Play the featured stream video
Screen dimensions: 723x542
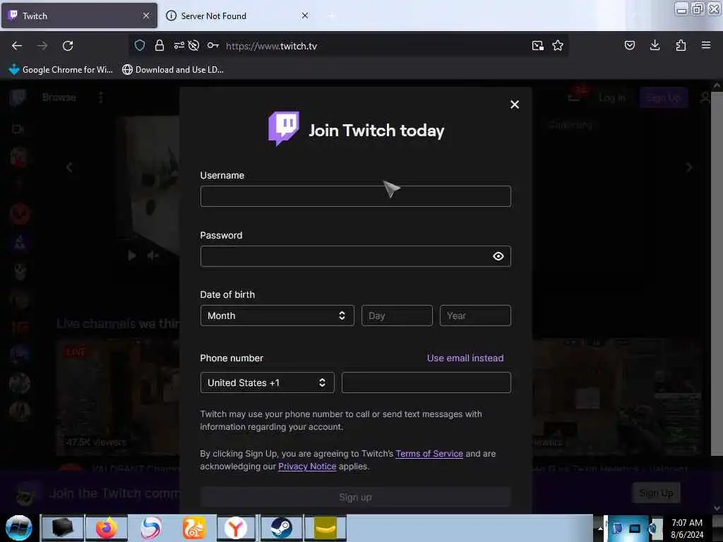pos(132,255)
